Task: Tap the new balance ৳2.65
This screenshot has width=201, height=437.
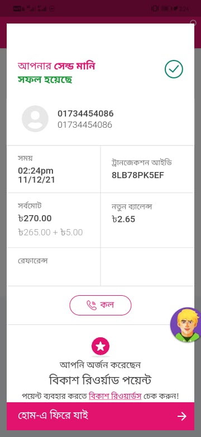Action: pyautogui.click(x=123, y=219)
